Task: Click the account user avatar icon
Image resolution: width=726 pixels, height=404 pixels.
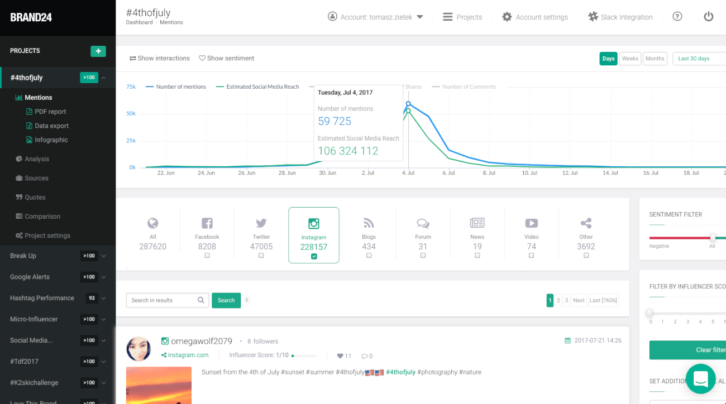Action: tap(333, 17)
